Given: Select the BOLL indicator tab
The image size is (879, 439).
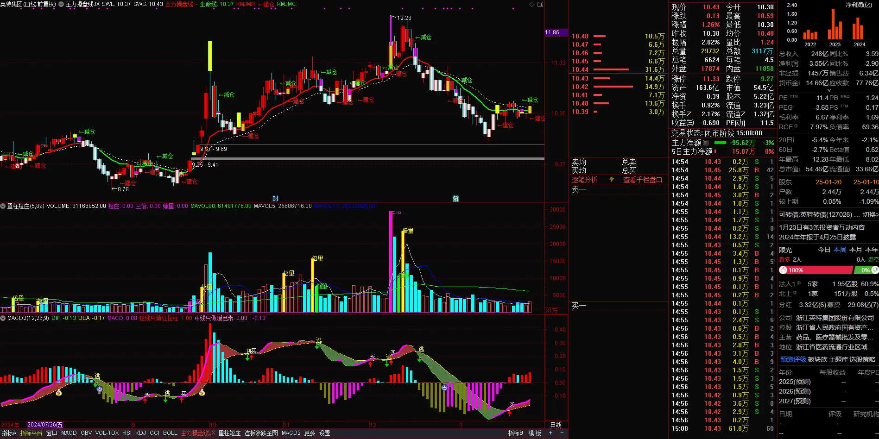Looking at the screenshot, I should click(170, 433).
